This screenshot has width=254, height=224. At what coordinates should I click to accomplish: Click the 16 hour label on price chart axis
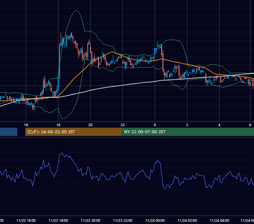coord(26,125)
